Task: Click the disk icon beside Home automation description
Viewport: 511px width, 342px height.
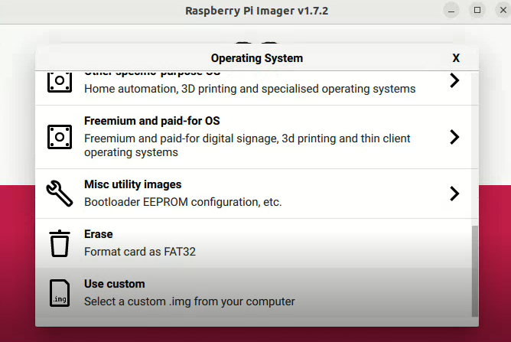Action: [x=60, y=82]
